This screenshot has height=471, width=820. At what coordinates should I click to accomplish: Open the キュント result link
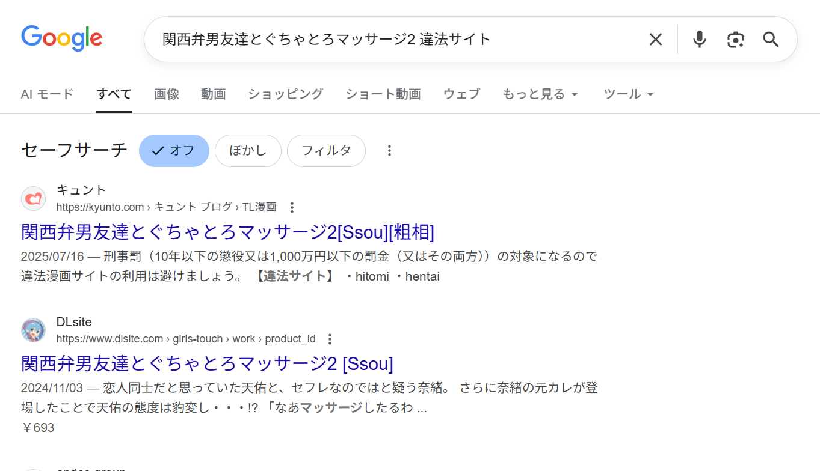click(228, 232)
